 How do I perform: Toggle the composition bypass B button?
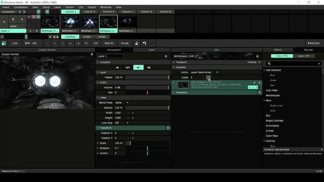click(x=24, y=12)
